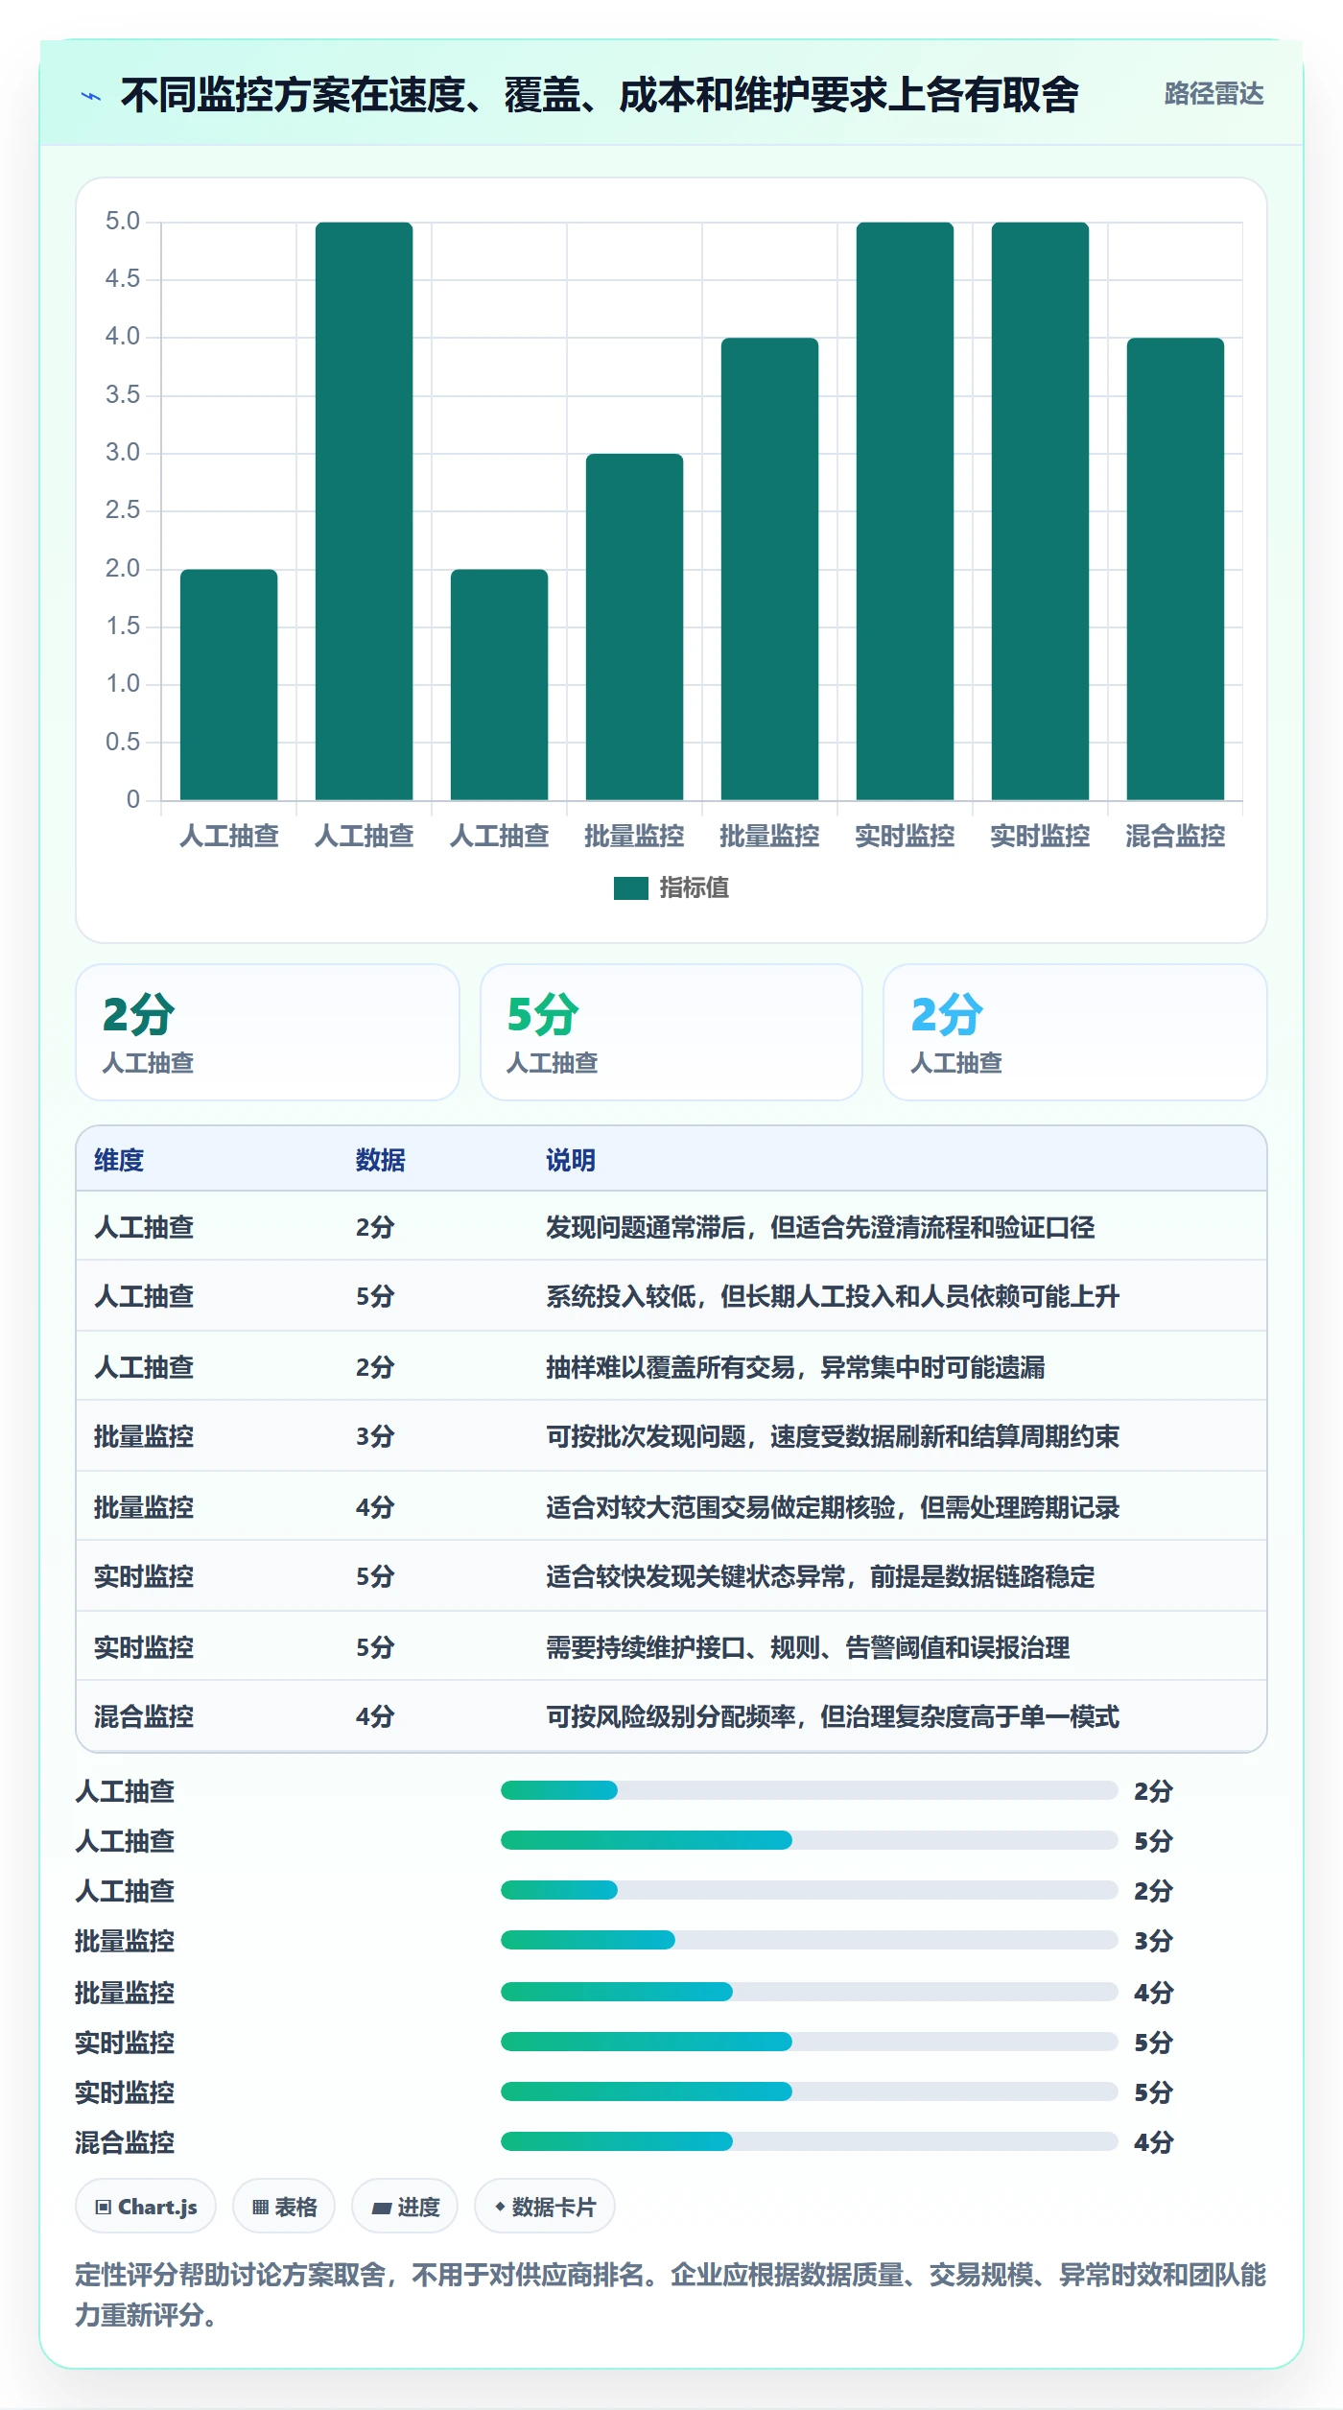Select the 进度 chip
1343x2410 pixels.
point(405,2207)
